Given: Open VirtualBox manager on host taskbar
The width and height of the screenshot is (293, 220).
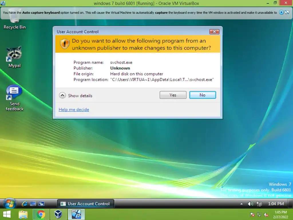Looking at the screenshot, I should pyautogui.click(x=58, y=214).
